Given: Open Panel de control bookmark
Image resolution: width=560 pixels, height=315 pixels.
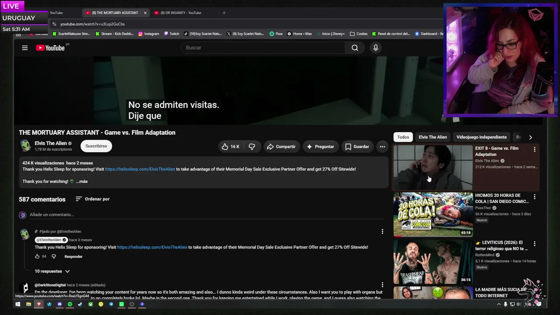Looking at the screenshot, I should (x=391, y=34).
